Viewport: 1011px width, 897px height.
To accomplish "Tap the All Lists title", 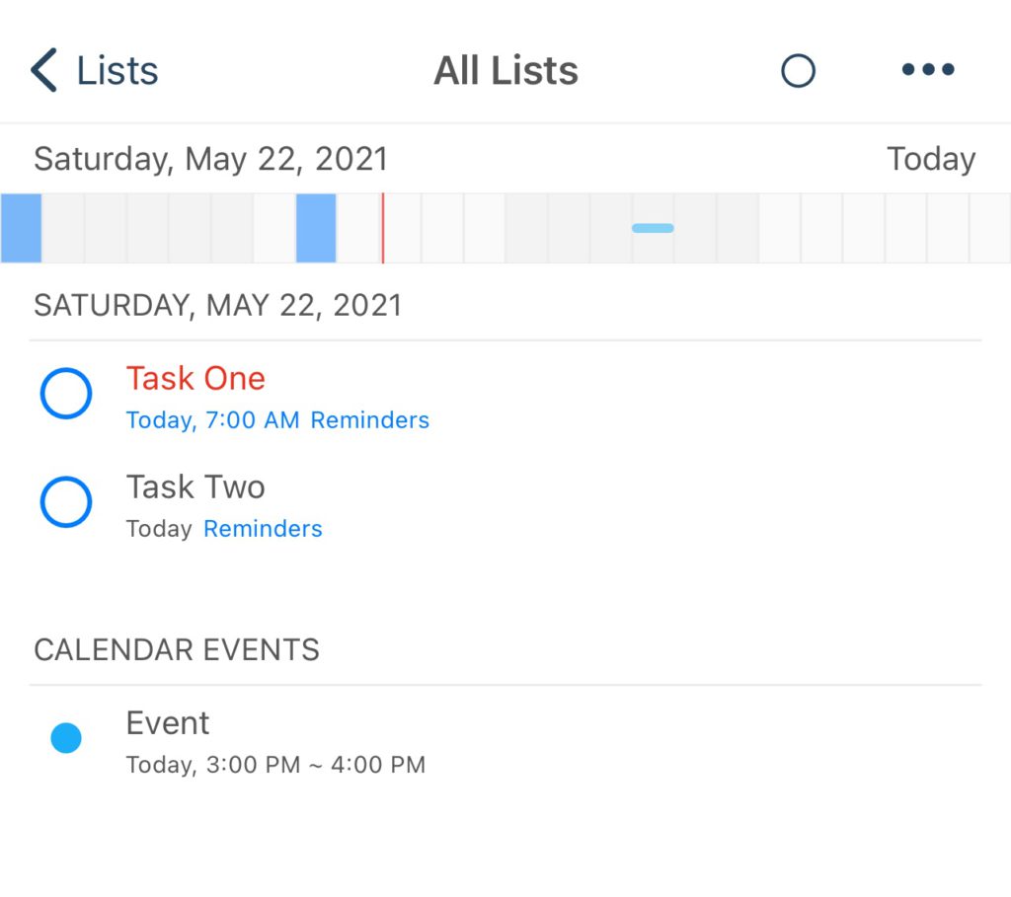I will tap(505, 70).
